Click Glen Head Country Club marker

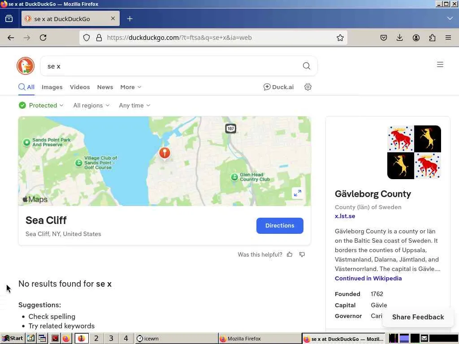[x=234, y=177]
